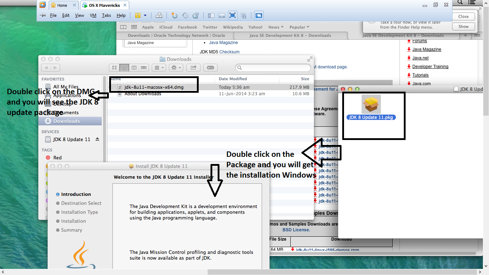Click the Send Ctrl+Alt+Del toolbar icon

coord(159,15)
